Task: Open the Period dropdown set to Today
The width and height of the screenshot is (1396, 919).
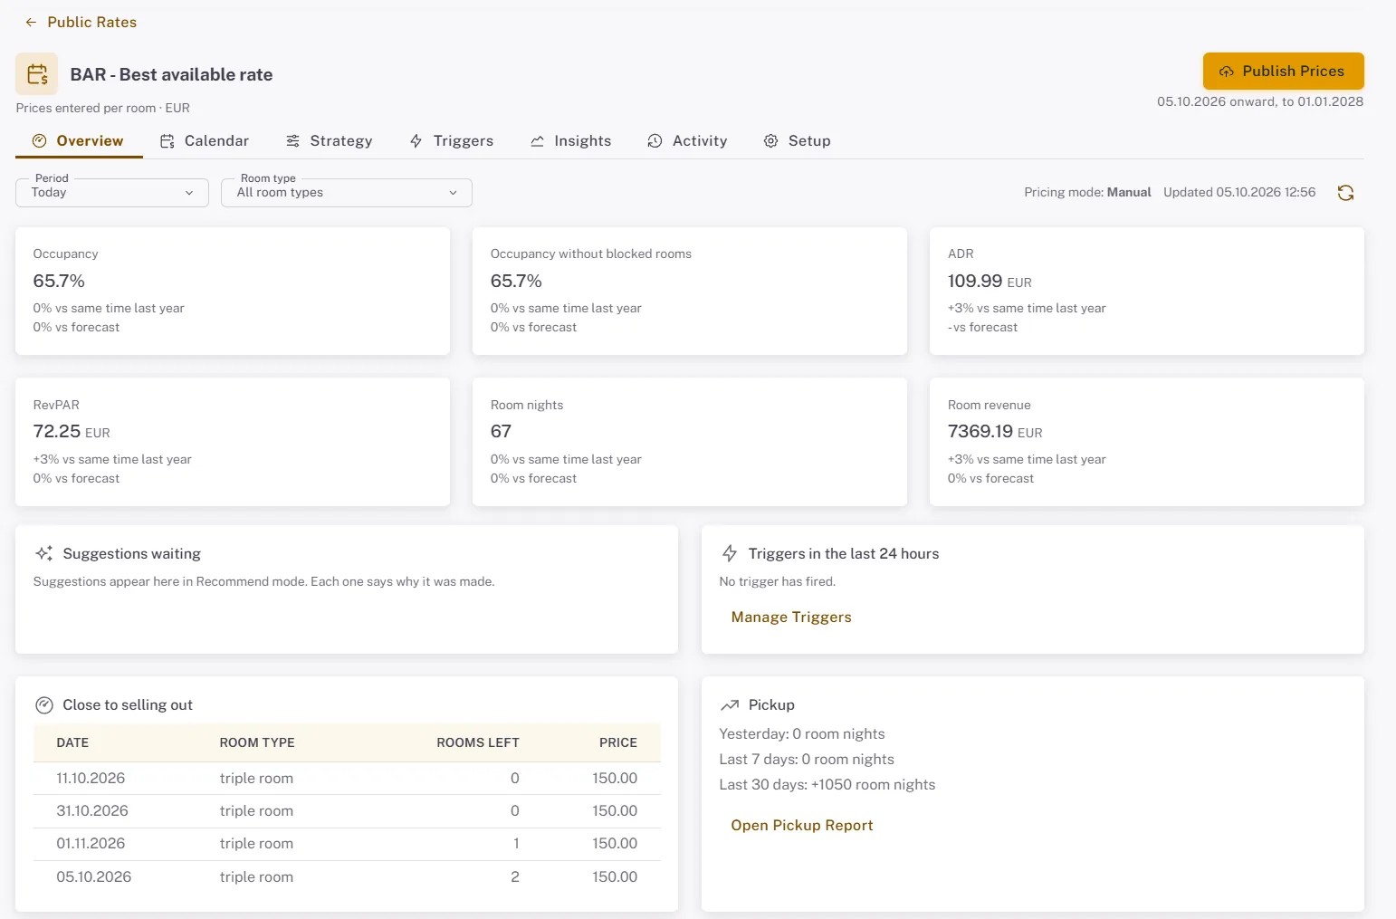Action: click(x=112, y=193)
